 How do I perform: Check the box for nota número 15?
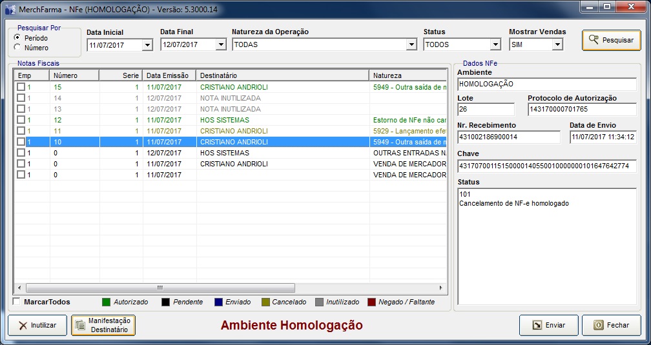pyautogui.click(x=21, y=87)
